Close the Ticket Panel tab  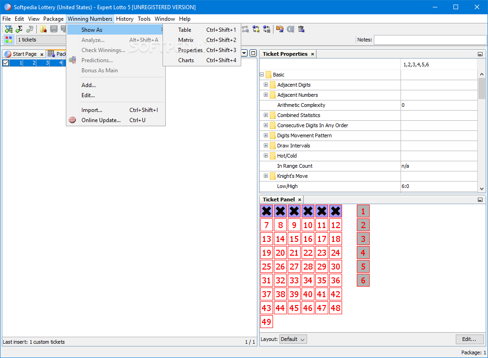click(x=300, y=200)
